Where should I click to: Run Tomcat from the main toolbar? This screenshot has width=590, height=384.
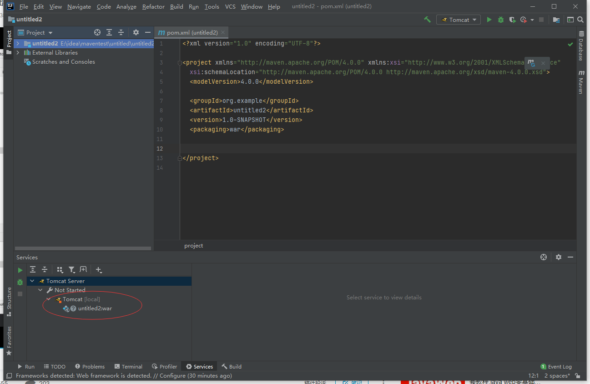489,20
